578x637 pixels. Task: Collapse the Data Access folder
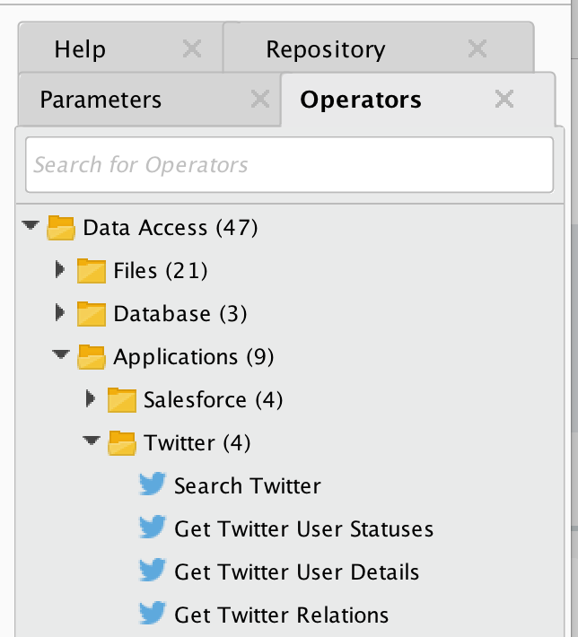(x=31, y=224)
